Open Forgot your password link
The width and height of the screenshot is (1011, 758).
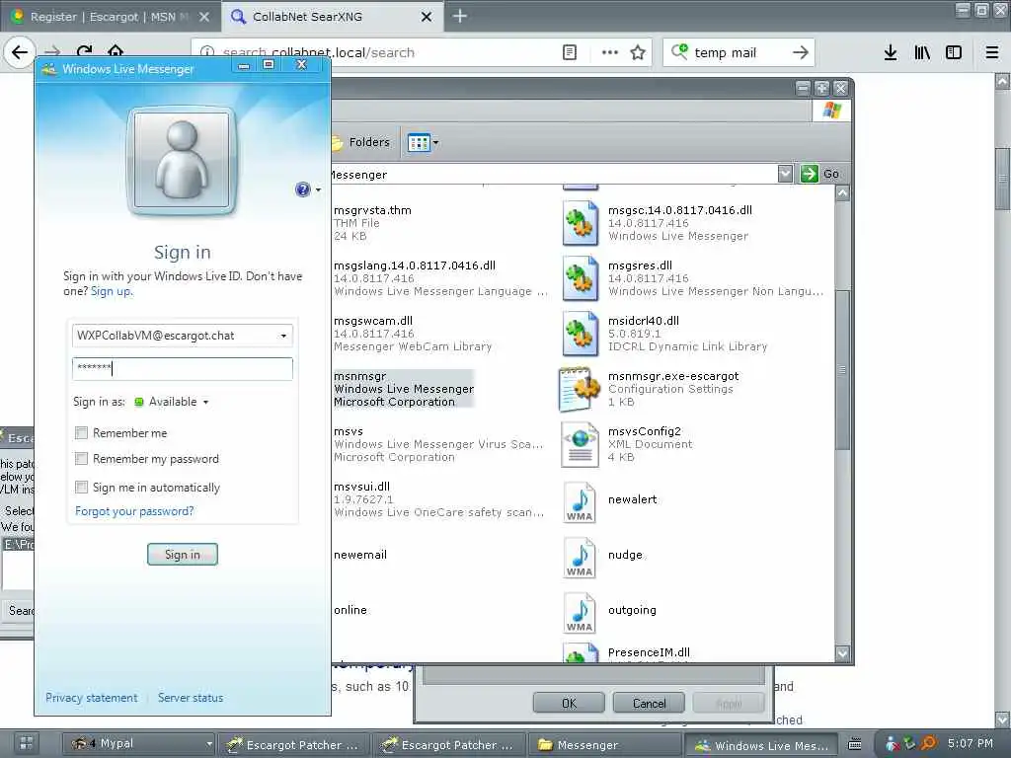pyautogui.click(x=134, y=511)
